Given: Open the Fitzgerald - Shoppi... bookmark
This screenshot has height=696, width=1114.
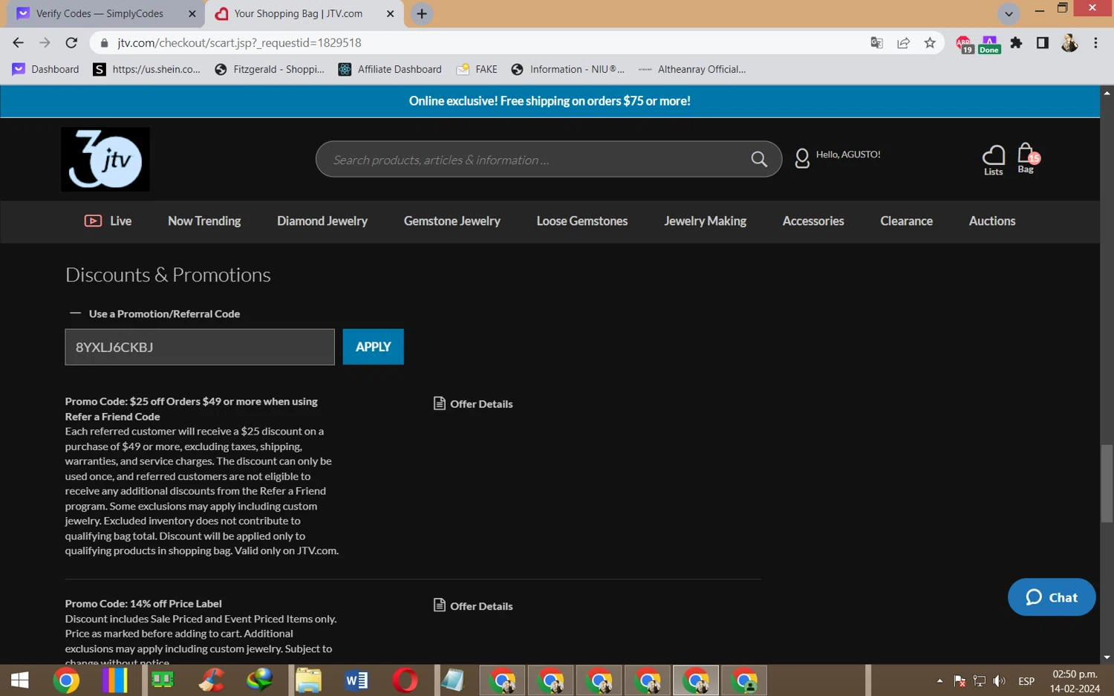Looking at the screenshot, I should point(270,69).
